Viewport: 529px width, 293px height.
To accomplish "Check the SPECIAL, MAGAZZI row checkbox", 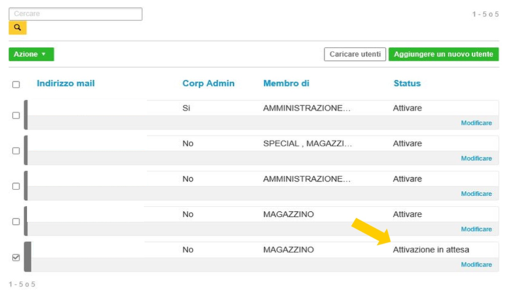I will [x=16, y=151].
